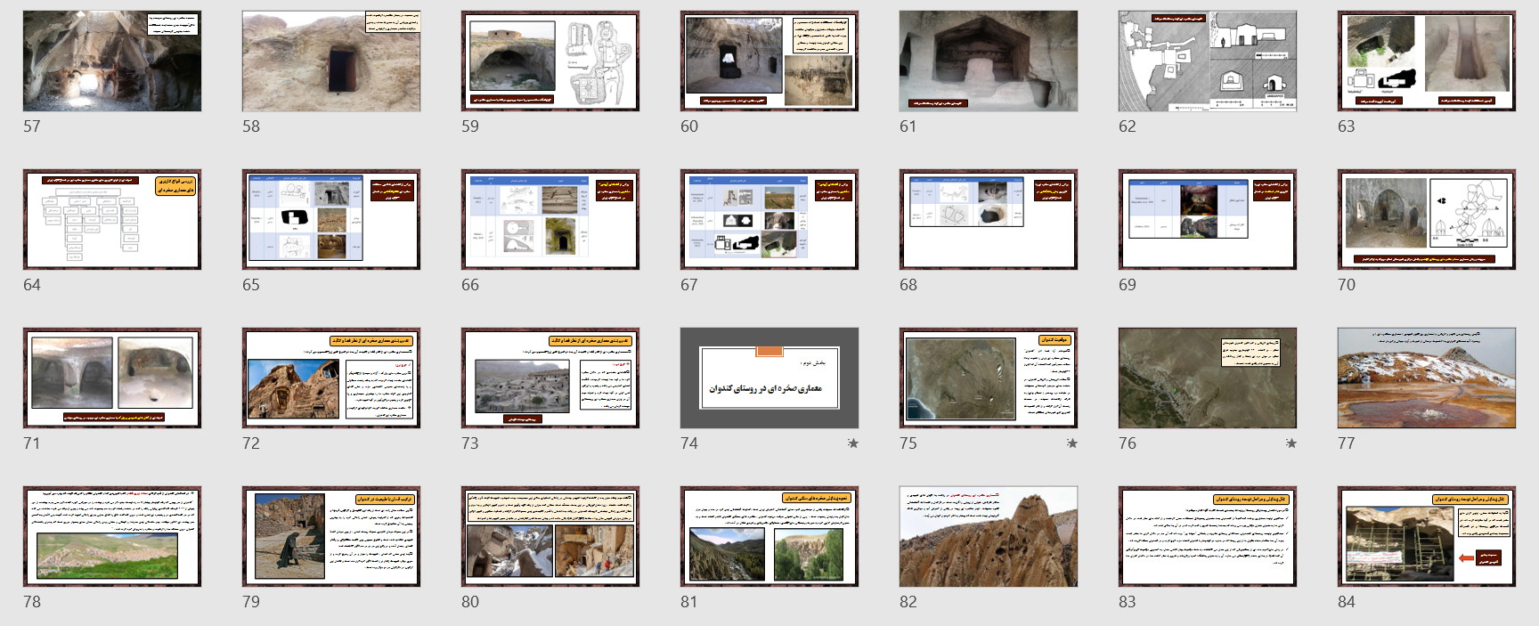Select slide 71 with two cave photos
This screenshot has width=1539, height=626.
click(112, 378)
